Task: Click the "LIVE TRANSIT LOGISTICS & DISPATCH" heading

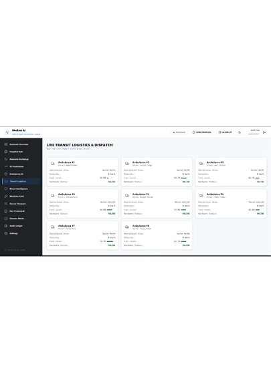Action: pyautogui.click(x=80, y=145)
